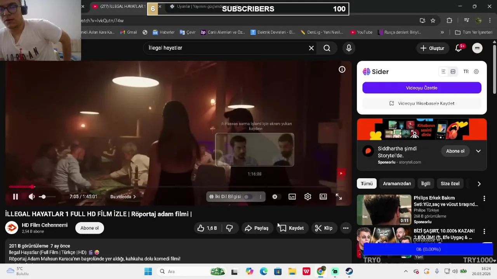The image size is (497, 279).
Task: Select the Tümü filter chip
Action: [367, 184]
